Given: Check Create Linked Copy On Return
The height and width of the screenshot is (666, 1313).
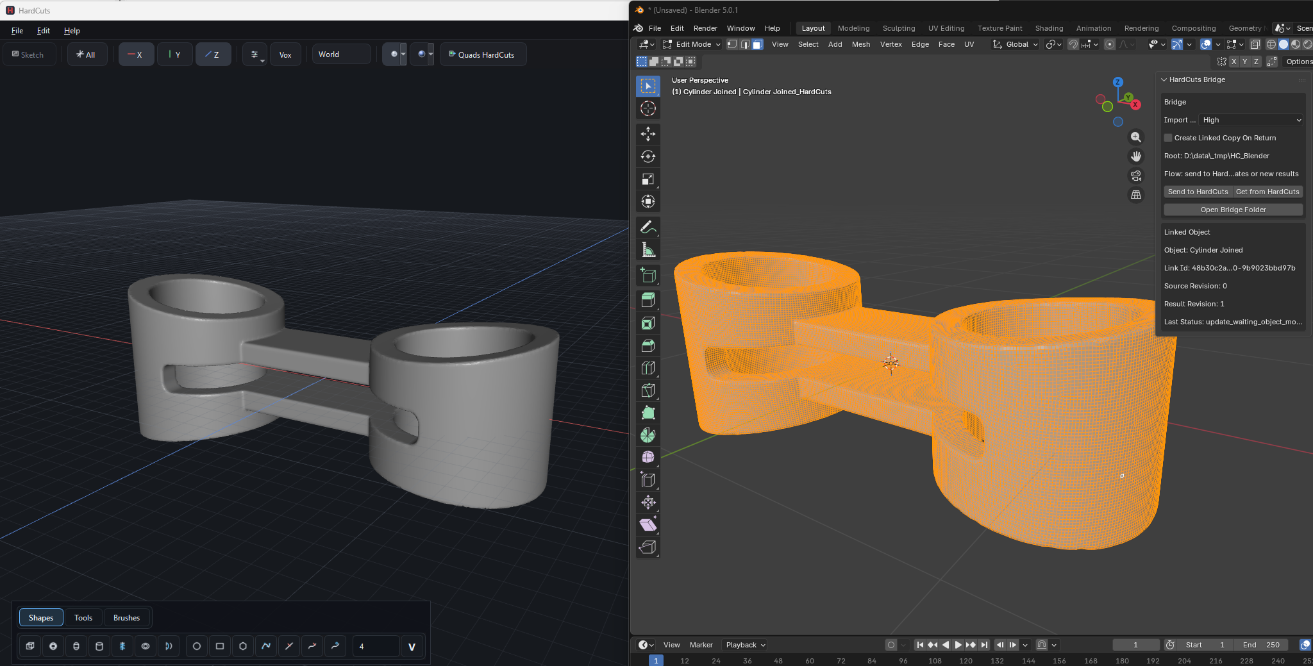Looking at the screenshot, I should [x=1168, y=138].
